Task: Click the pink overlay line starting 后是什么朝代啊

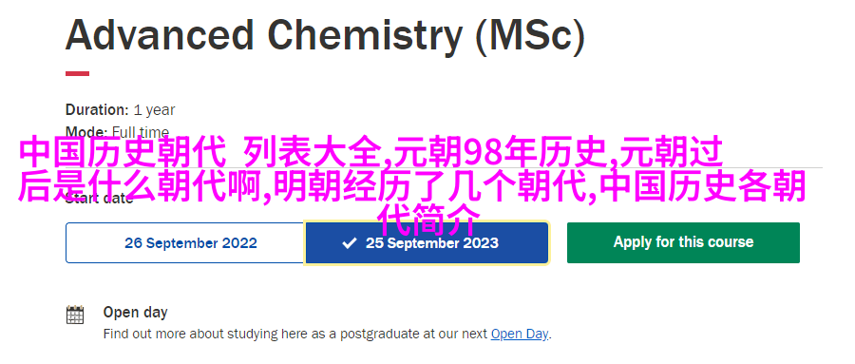Action: (411, 186)
